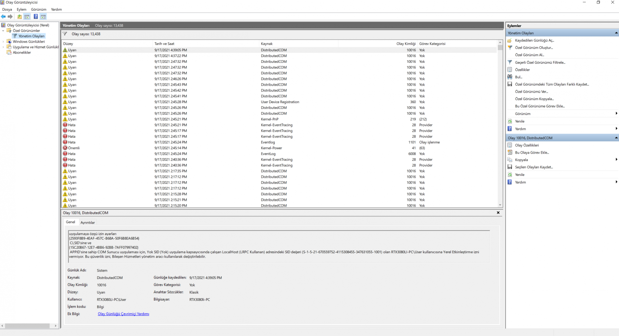Click the Seçilen Olayları Kaydet icon
619x336 pixels.
pyautogui.click(x=510, y=167)
